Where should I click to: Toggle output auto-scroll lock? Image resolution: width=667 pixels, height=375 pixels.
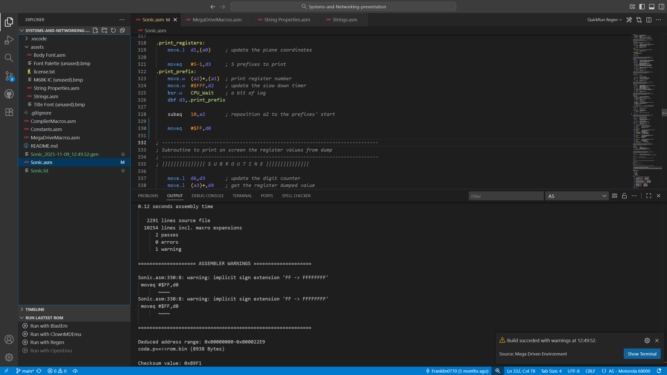click(624, 196)
